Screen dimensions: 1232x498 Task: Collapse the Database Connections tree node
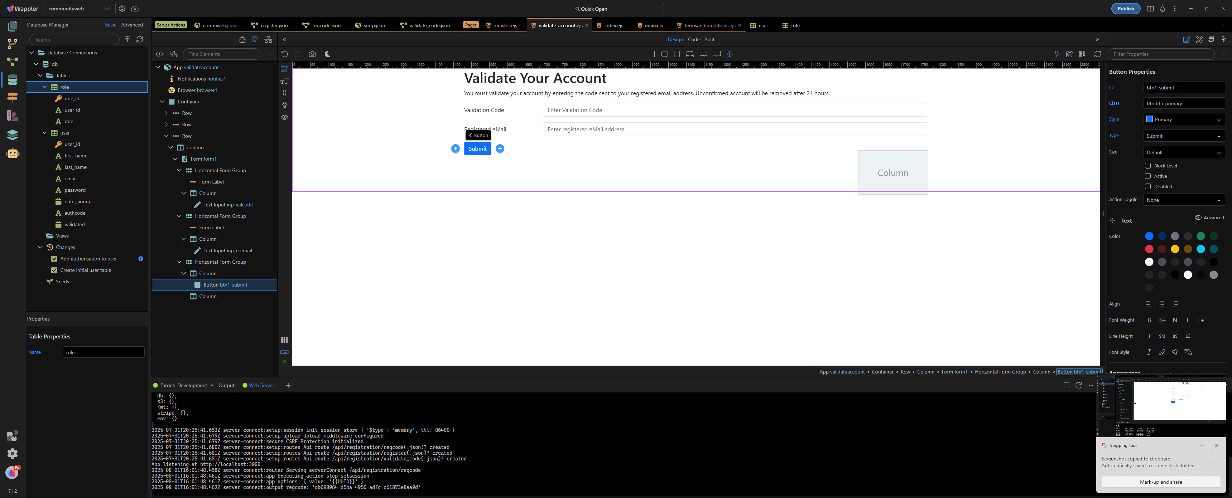tap(32, 53)
